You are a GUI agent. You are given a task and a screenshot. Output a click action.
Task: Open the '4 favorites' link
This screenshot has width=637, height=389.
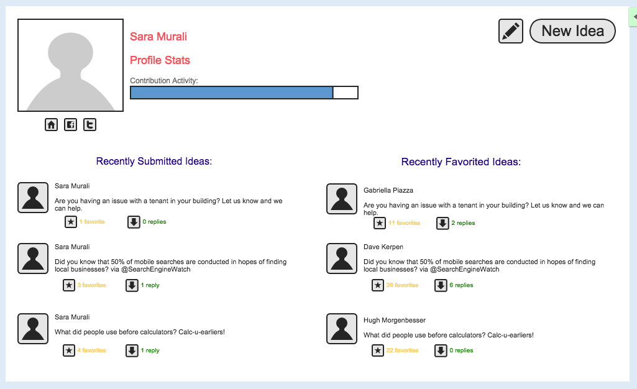[x=92, y=350]
